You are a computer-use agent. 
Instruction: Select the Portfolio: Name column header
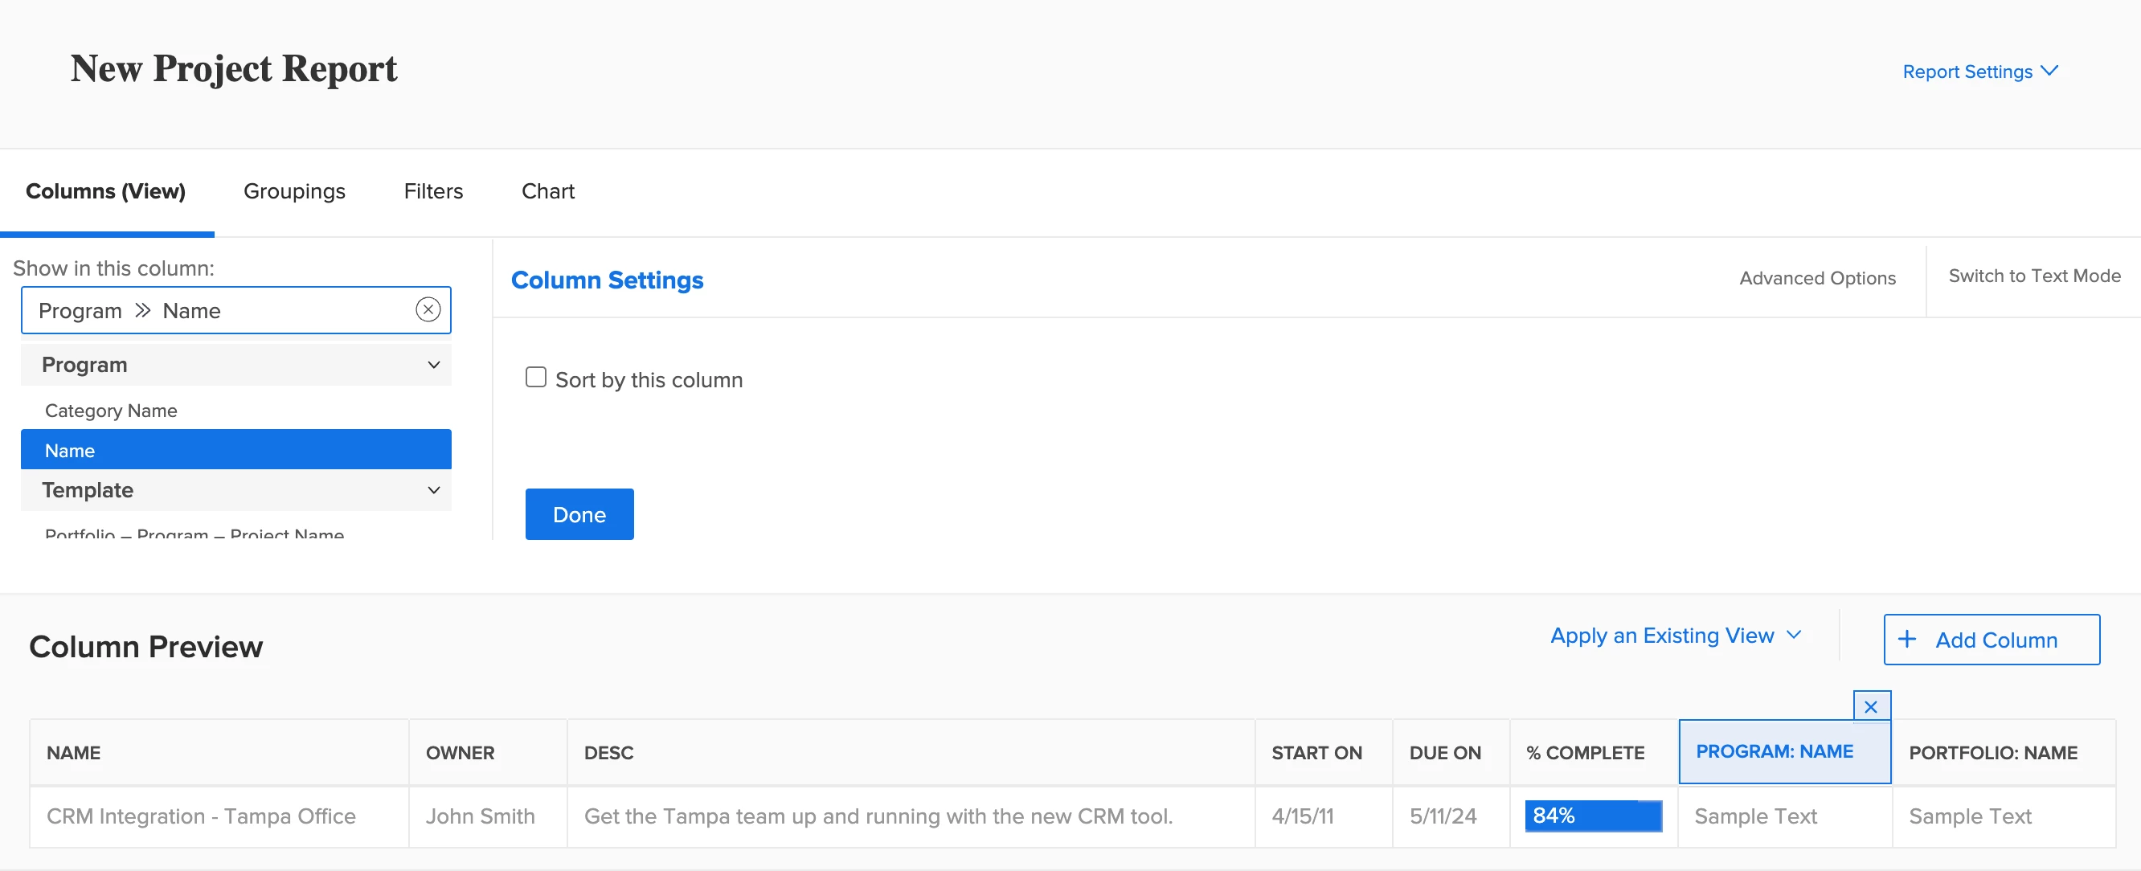click(x=1992, y=752)
